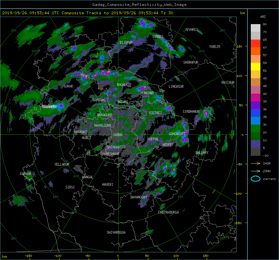Image resolution: width=279 pixels, height=260 pixels.
Task: Click the '23MN' legend label
Action: pyautogui.click(x=267, y=171)
